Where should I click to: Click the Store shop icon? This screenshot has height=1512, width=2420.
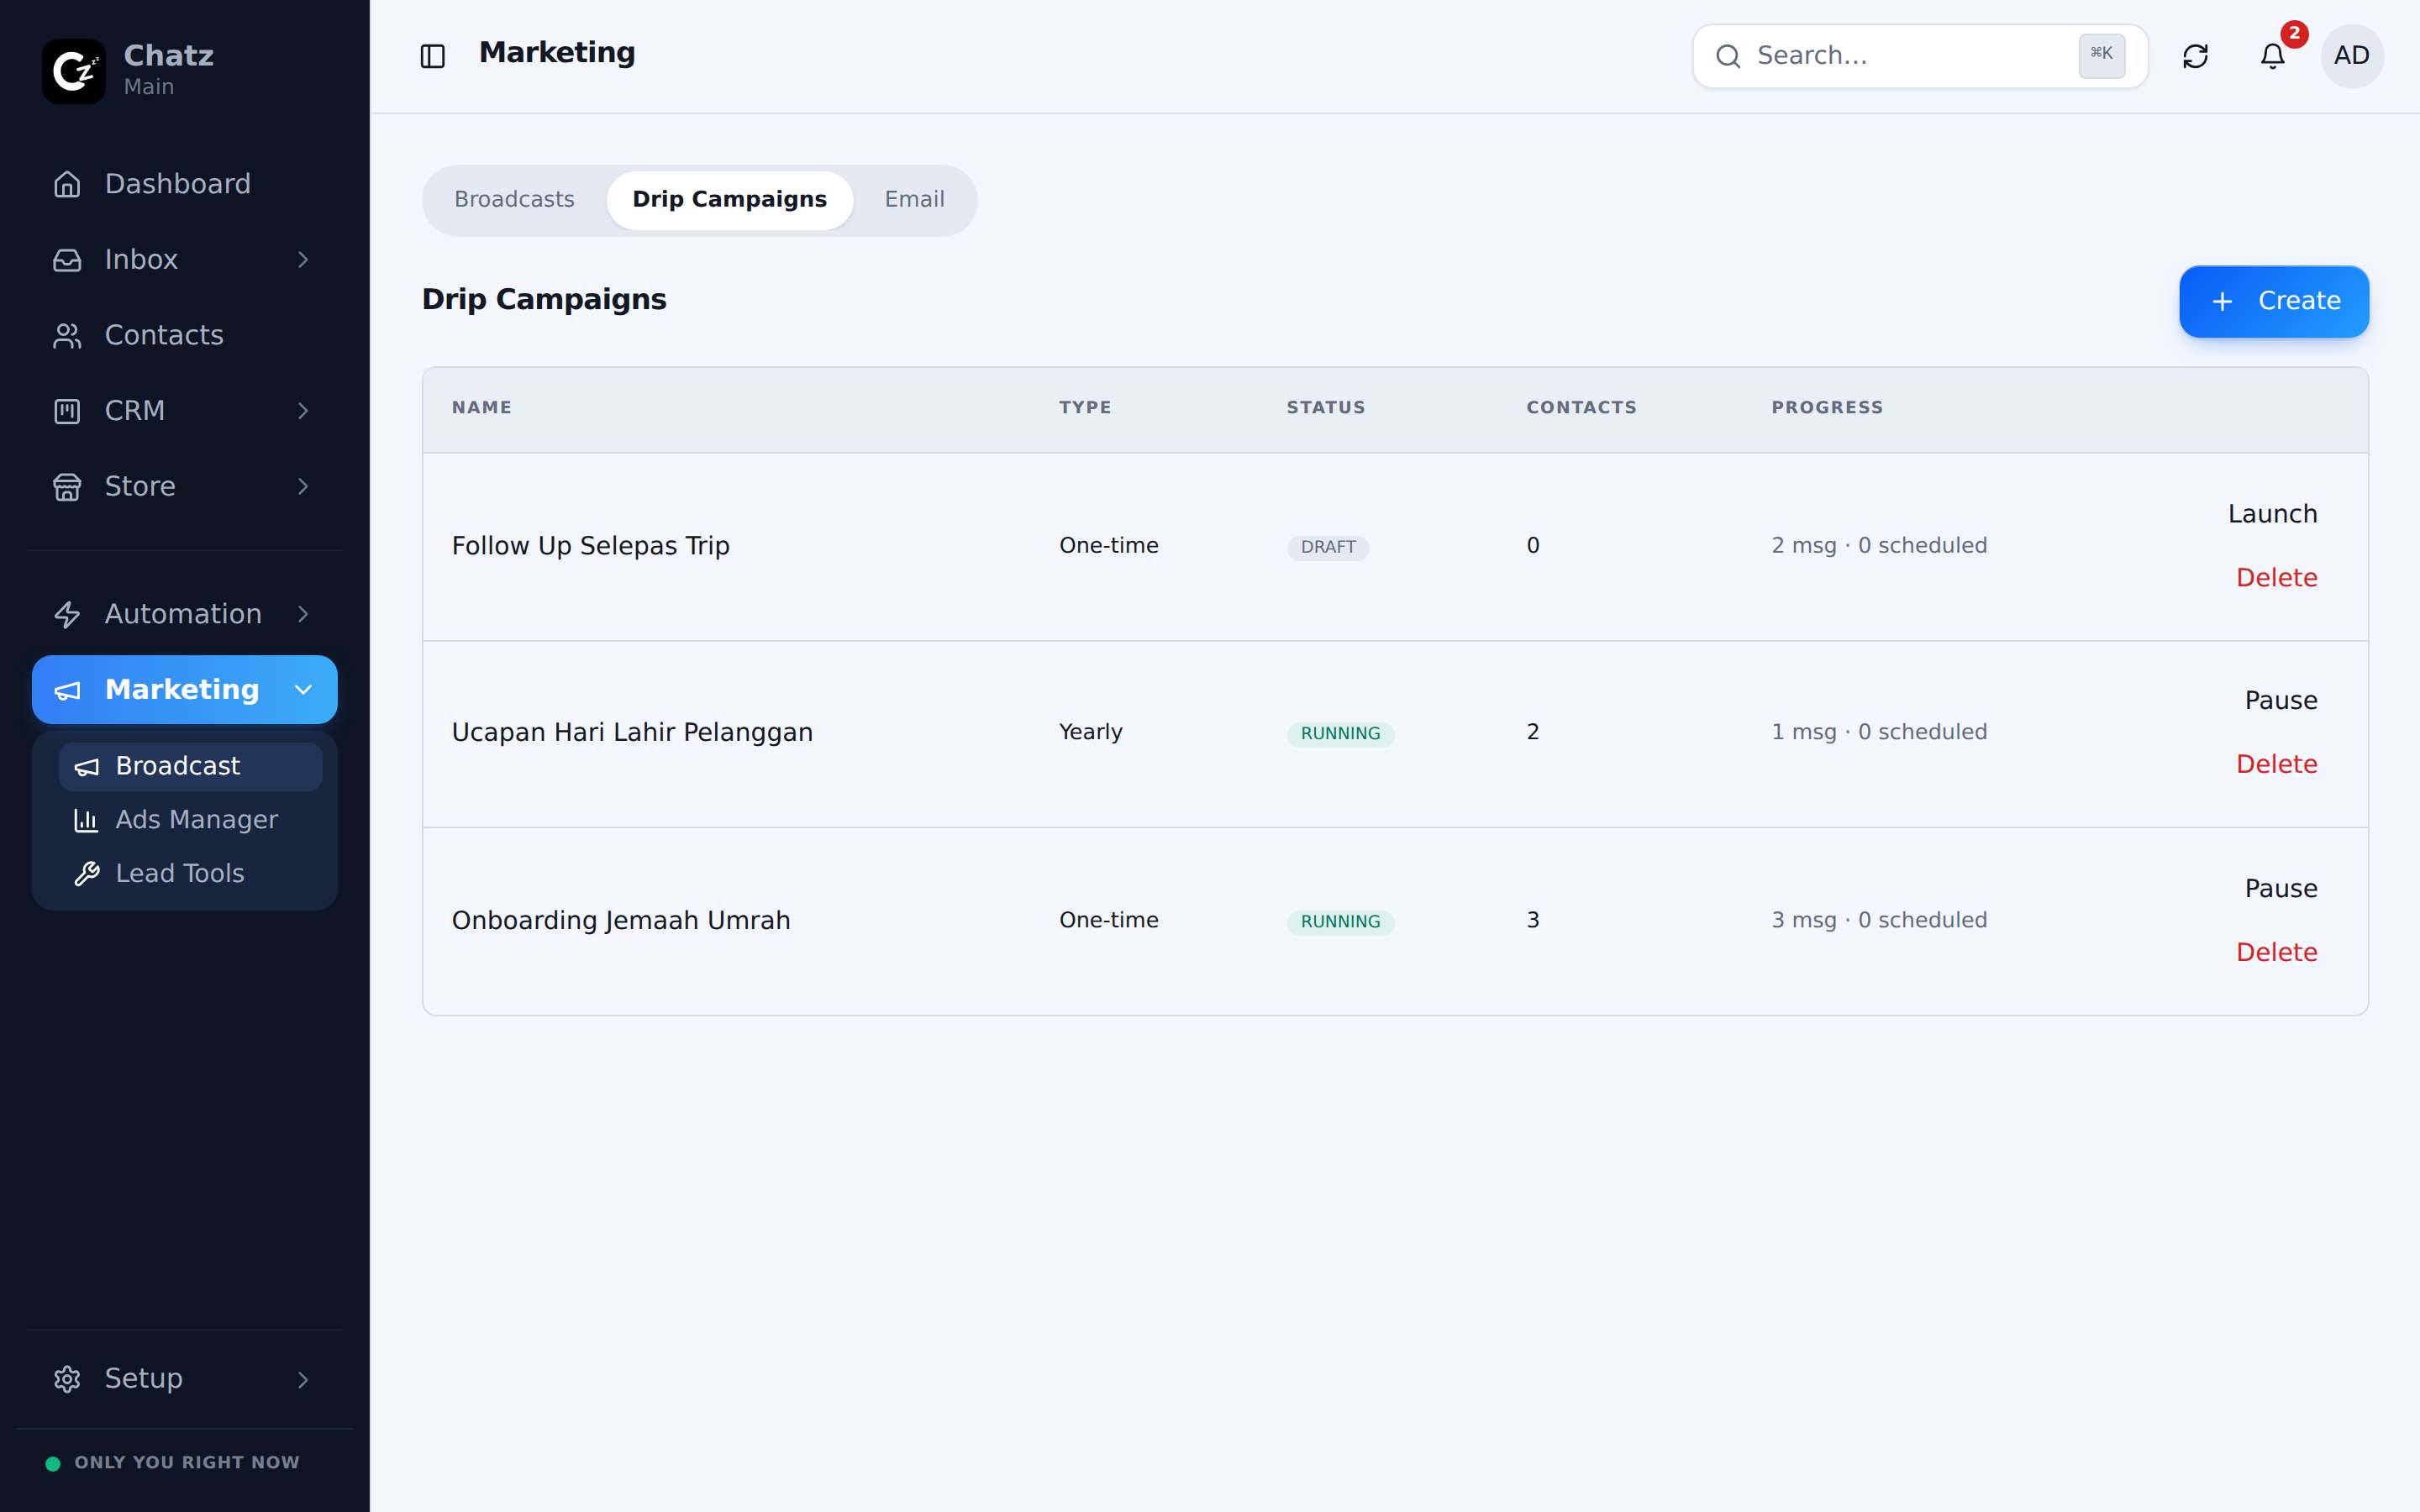[67, 486]
